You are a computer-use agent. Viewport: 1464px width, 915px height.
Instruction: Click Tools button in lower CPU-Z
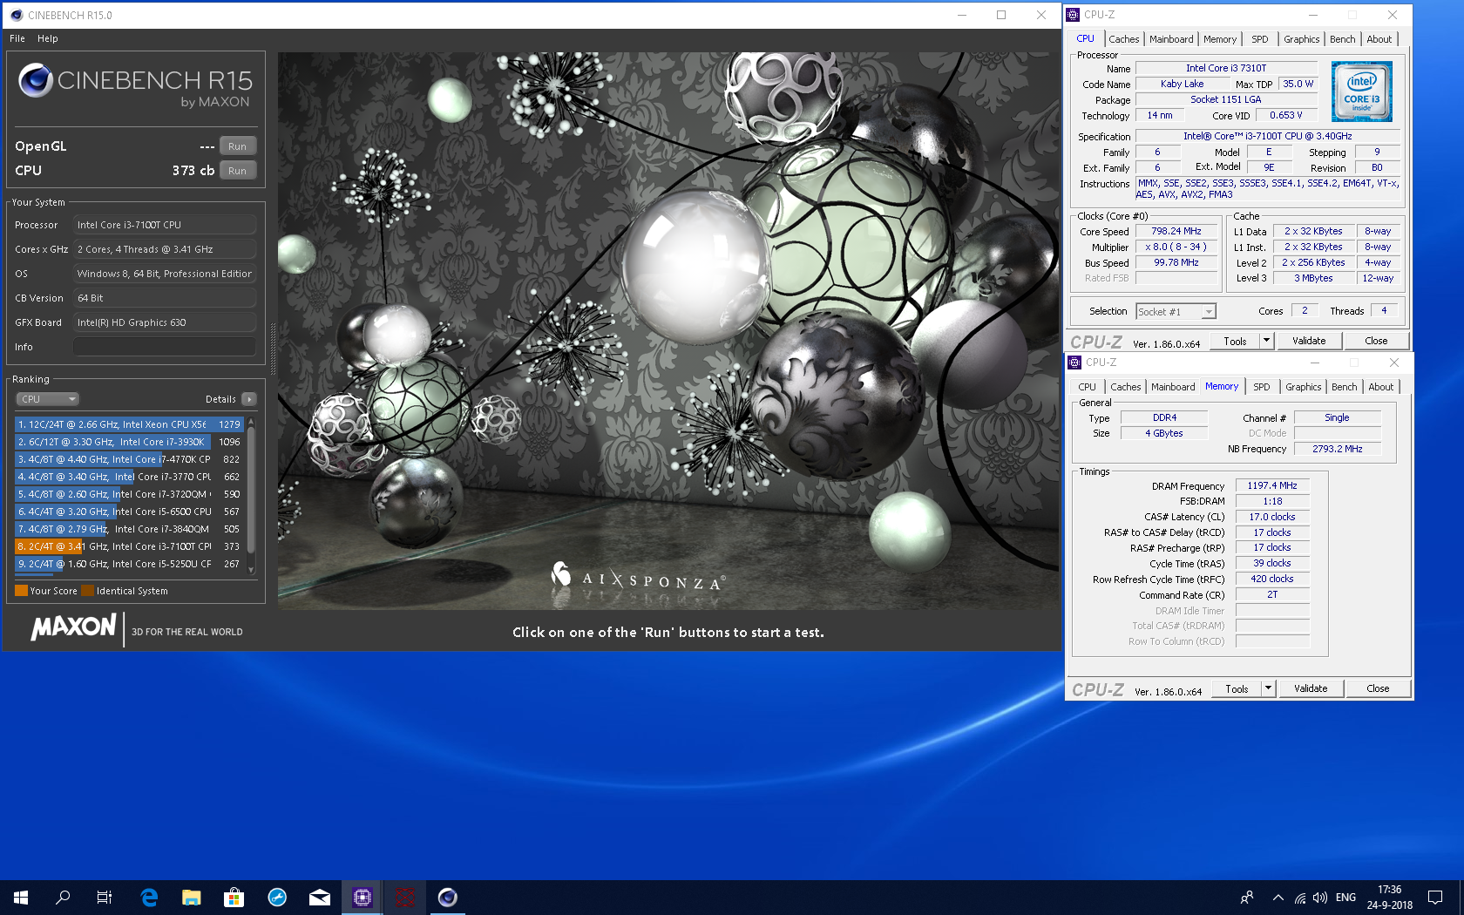point(1237,688)
